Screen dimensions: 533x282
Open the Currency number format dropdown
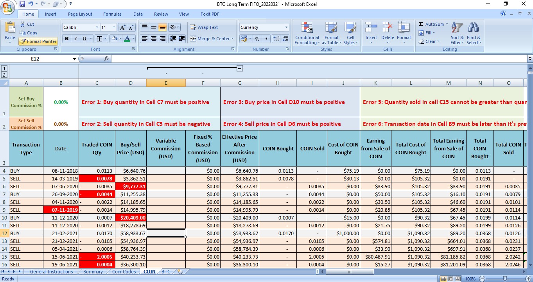click(286, 27)
